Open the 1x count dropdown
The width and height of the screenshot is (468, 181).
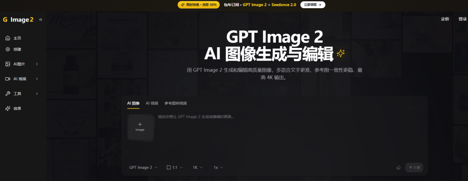click(x=218, y=168)
